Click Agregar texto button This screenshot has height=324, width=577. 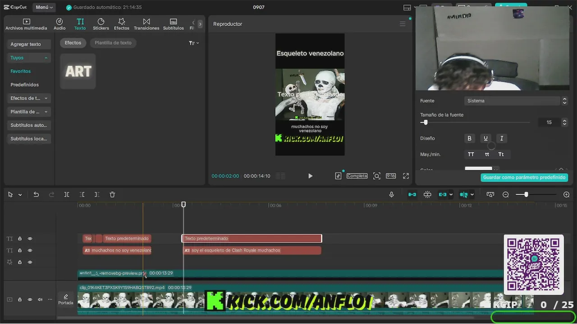click(29, 44)
